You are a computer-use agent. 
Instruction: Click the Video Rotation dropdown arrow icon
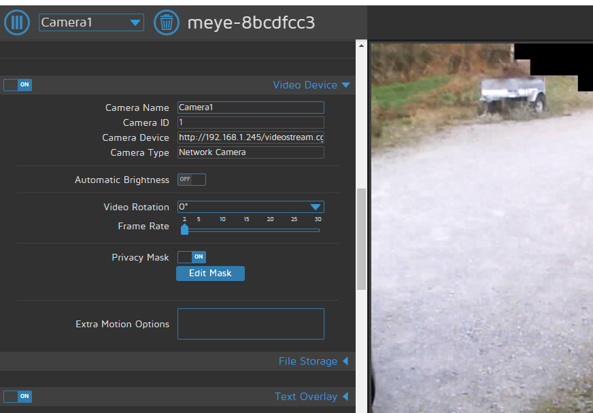pos(315,206)
